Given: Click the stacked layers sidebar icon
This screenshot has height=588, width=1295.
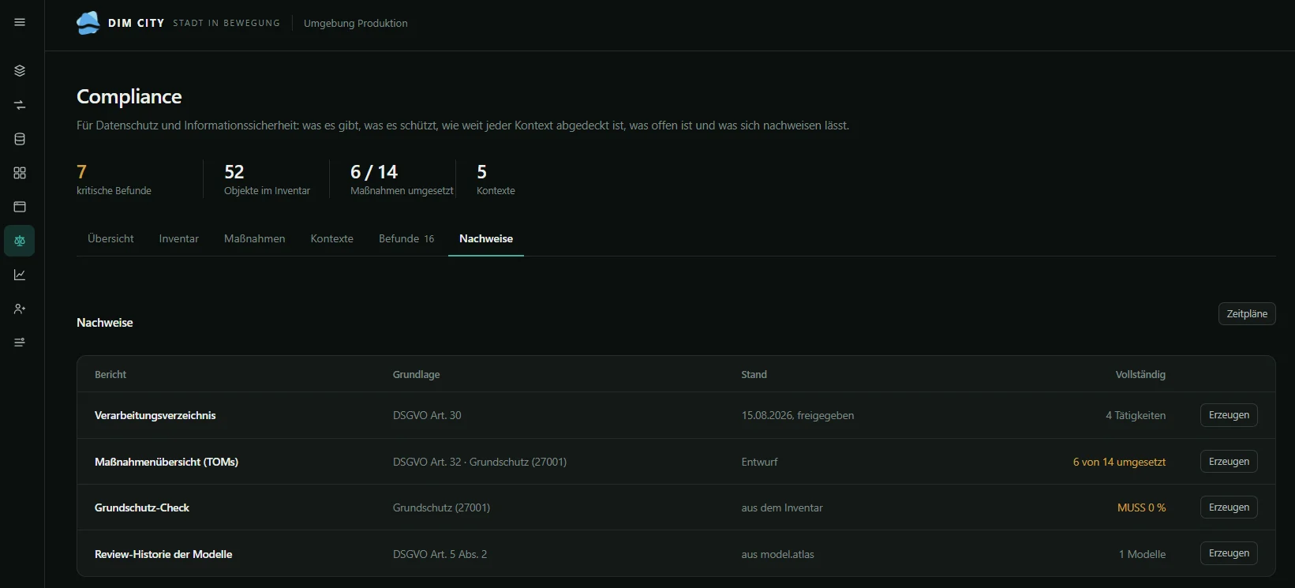Looking at the screenshot, I should (x=20, y=71).
